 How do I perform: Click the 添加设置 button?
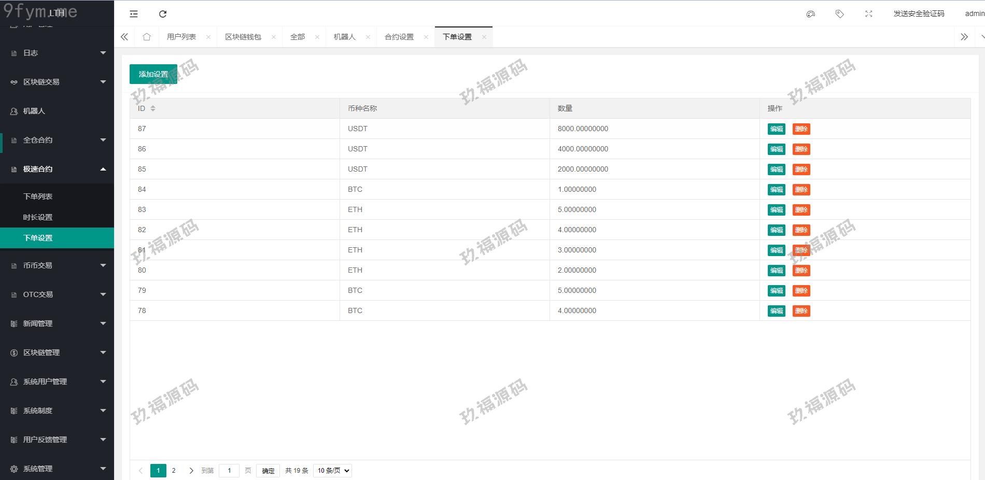pyautogui.click(x=153, y=74)
